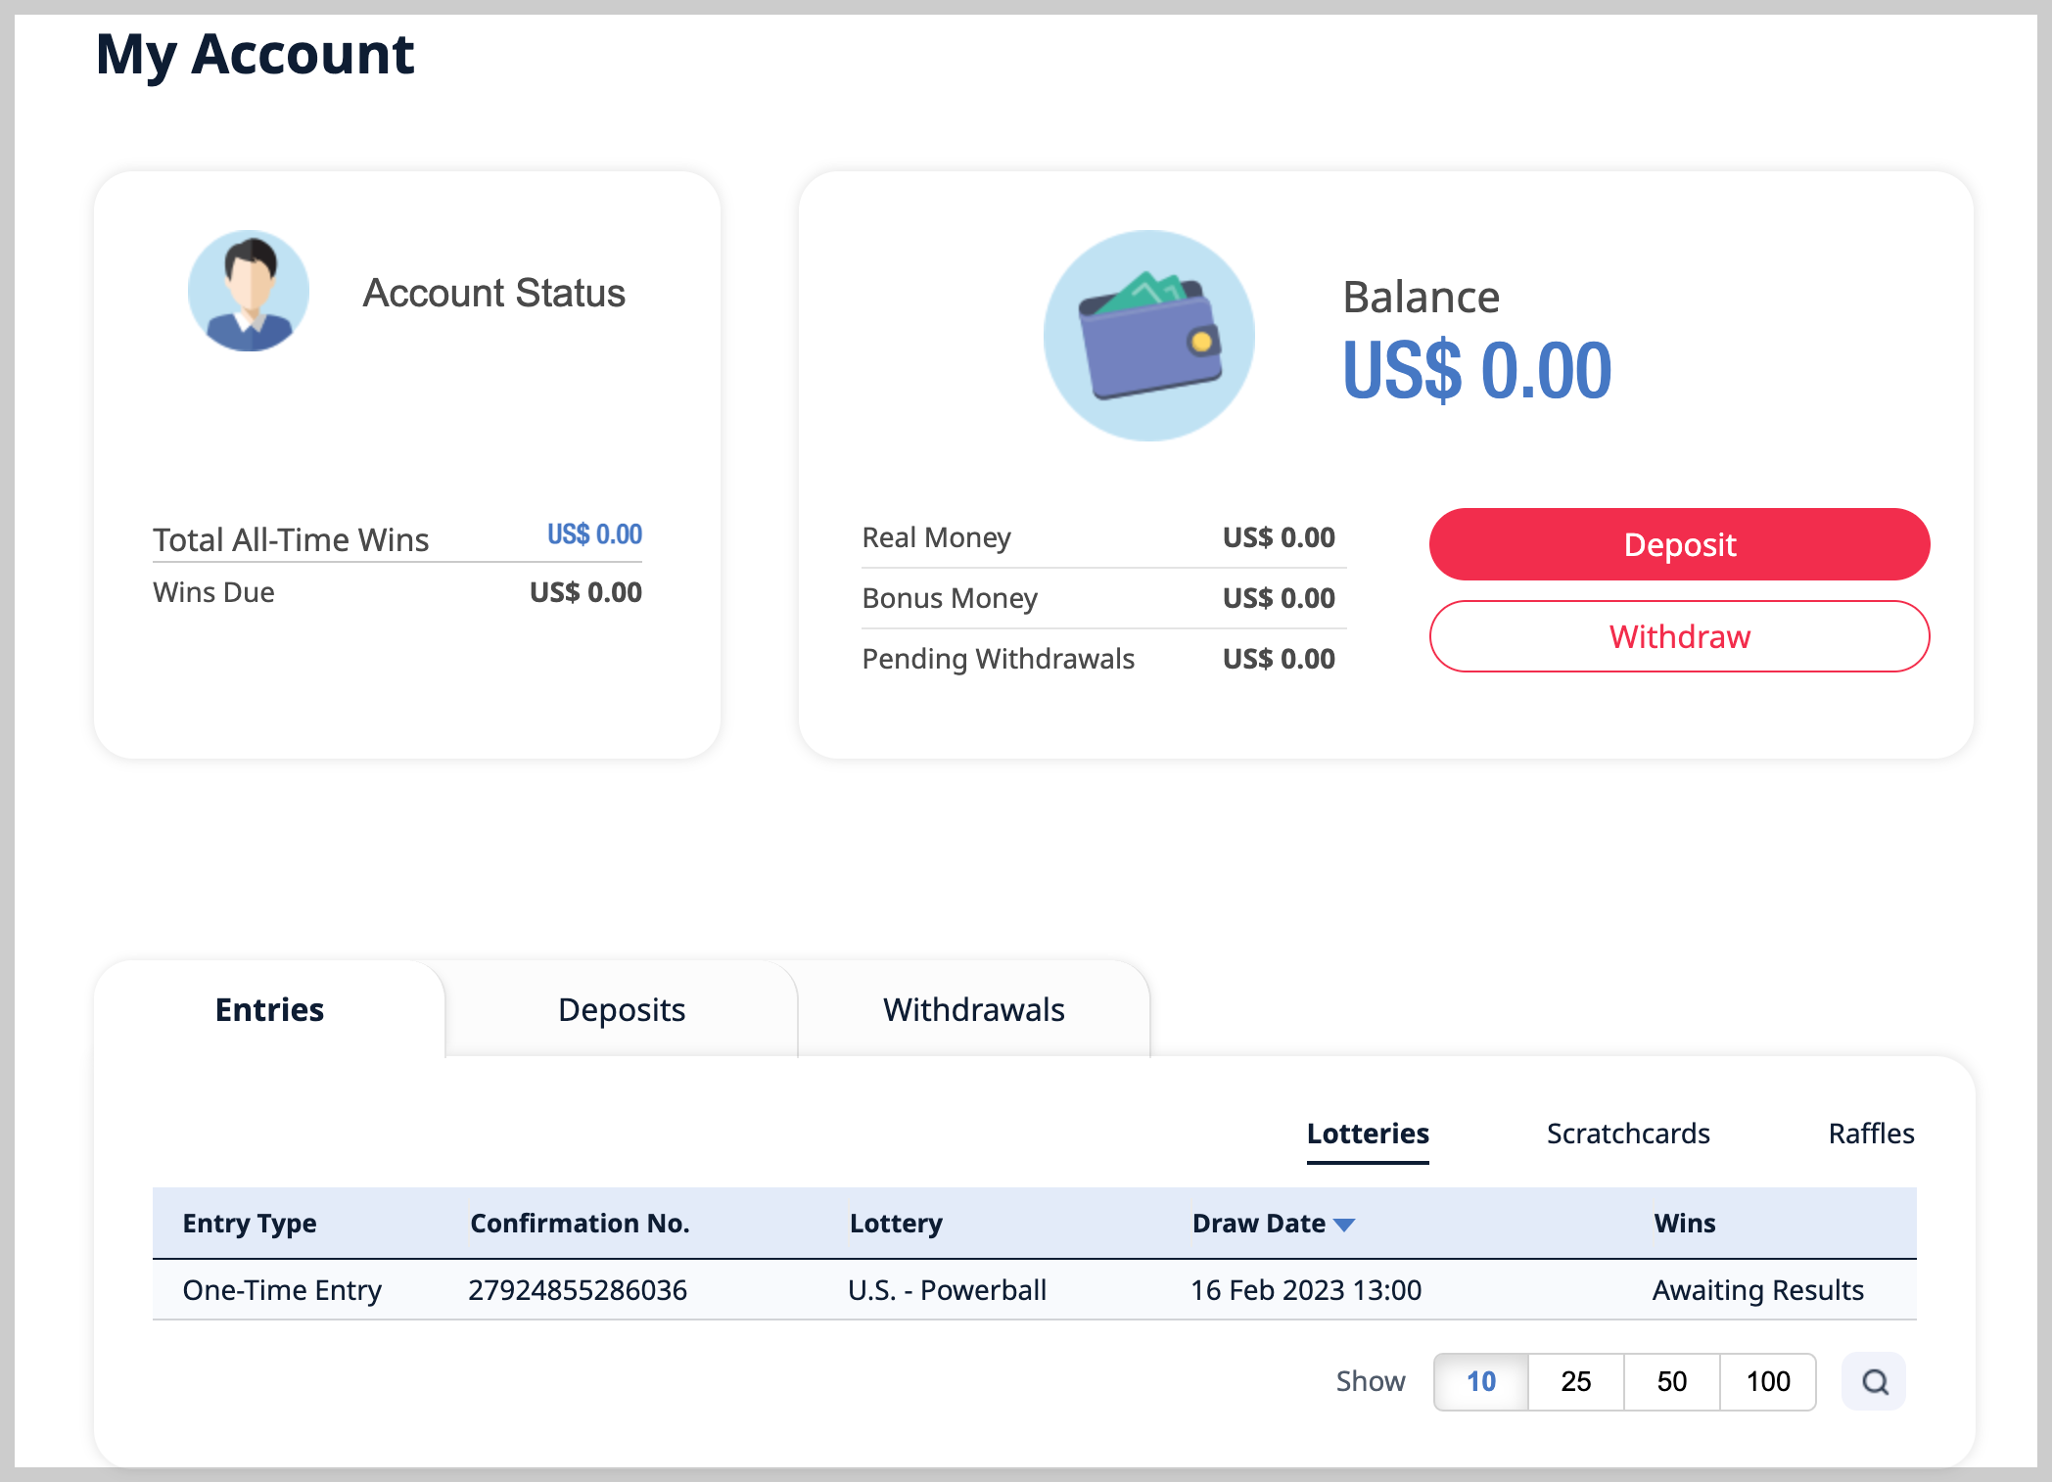Show 10 entries per page
The height and width of the screenshot is (1482, 2052).
pyautogui.click(x=1480, y=1381)
